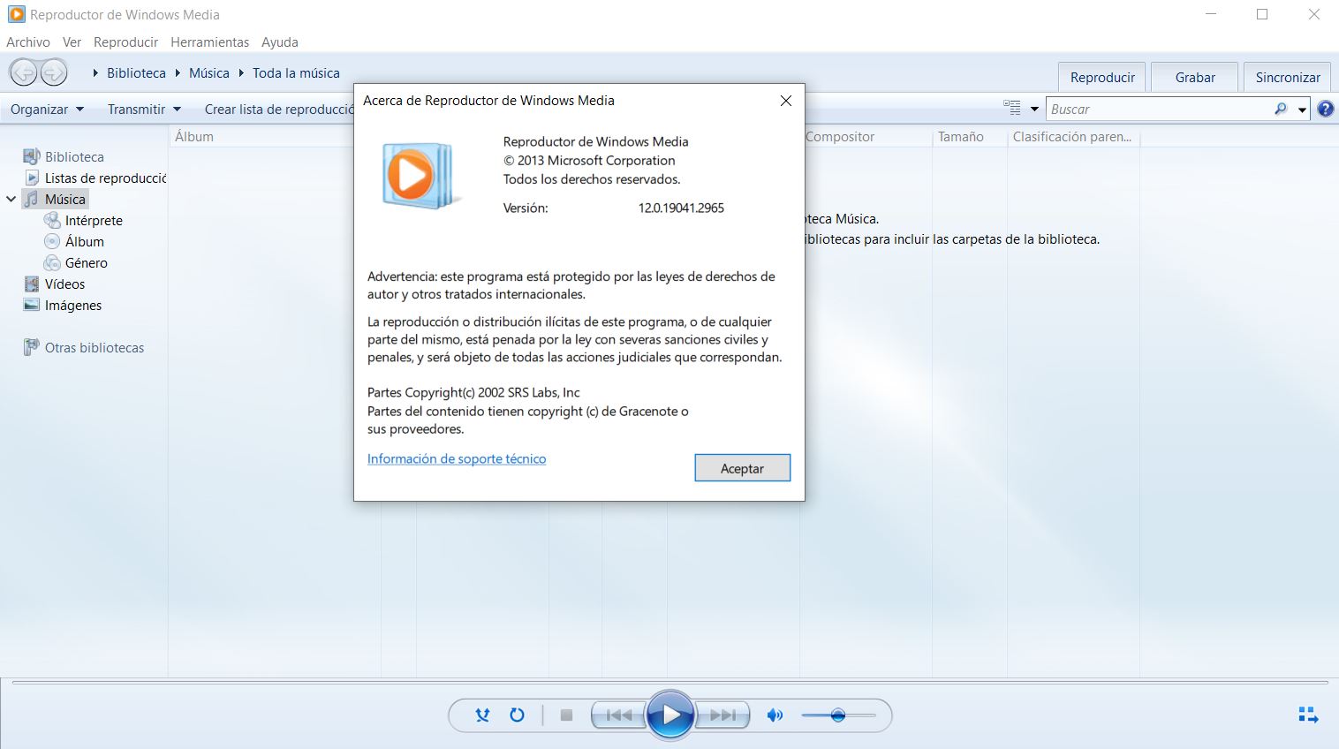This screenshot has width=1339, height=749.
Task: Click the Back navigation arrow
Action: click(x=24, y=72)
